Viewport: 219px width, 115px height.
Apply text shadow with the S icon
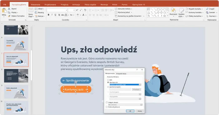[59, 15]
